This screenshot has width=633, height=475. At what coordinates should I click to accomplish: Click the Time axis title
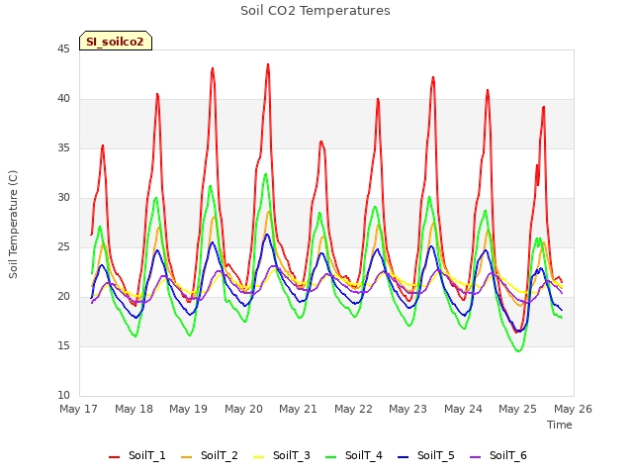pyautogui.click(x=560, y=425)
